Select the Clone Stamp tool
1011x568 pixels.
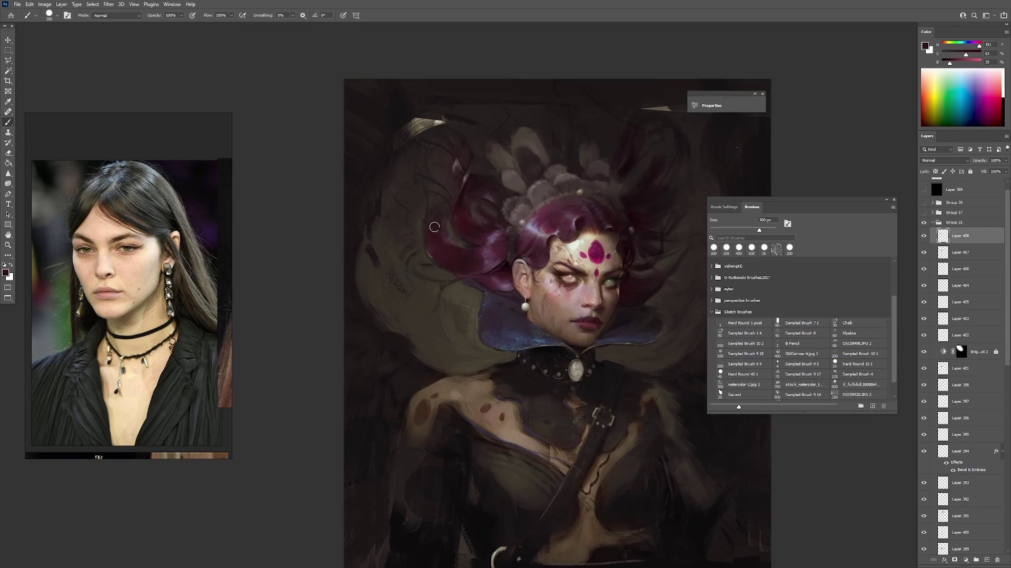[x=8, y=133]
